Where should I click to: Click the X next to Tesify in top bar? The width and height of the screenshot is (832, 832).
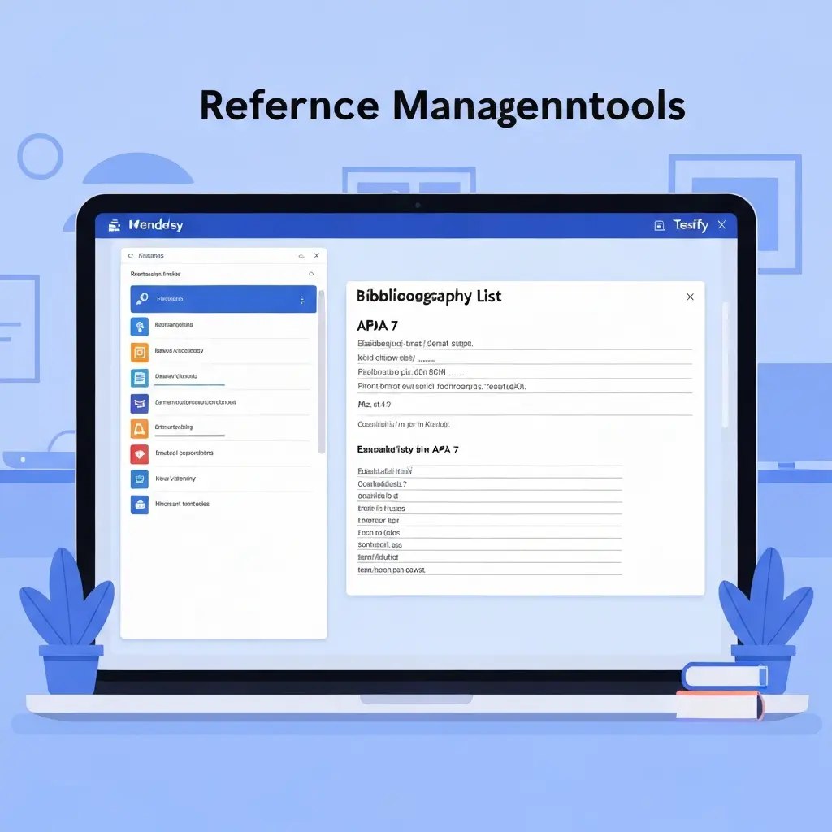(x=722, y=225)
